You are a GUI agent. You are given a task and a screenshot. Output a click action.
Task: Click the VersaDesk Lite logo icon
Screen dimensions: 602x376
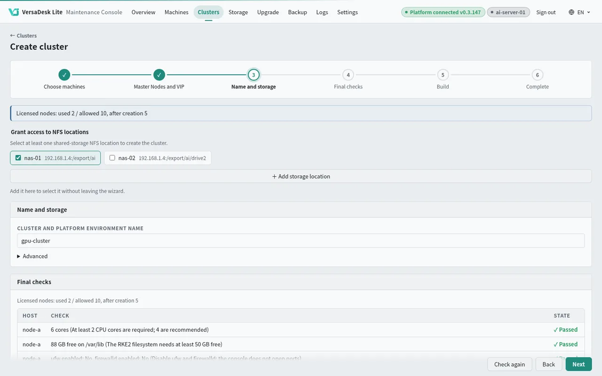pos(14,12)
